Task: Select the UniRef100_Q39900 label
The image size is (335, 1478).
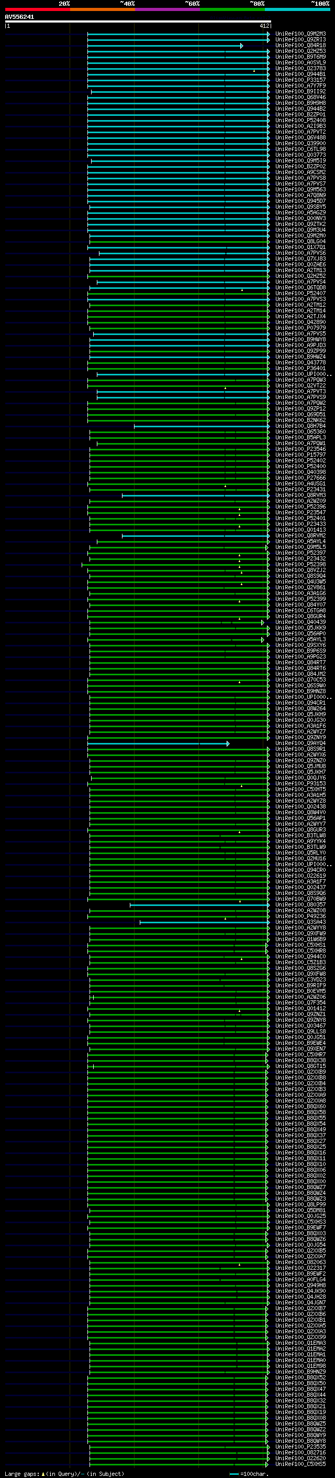Action: coord(300,144)
